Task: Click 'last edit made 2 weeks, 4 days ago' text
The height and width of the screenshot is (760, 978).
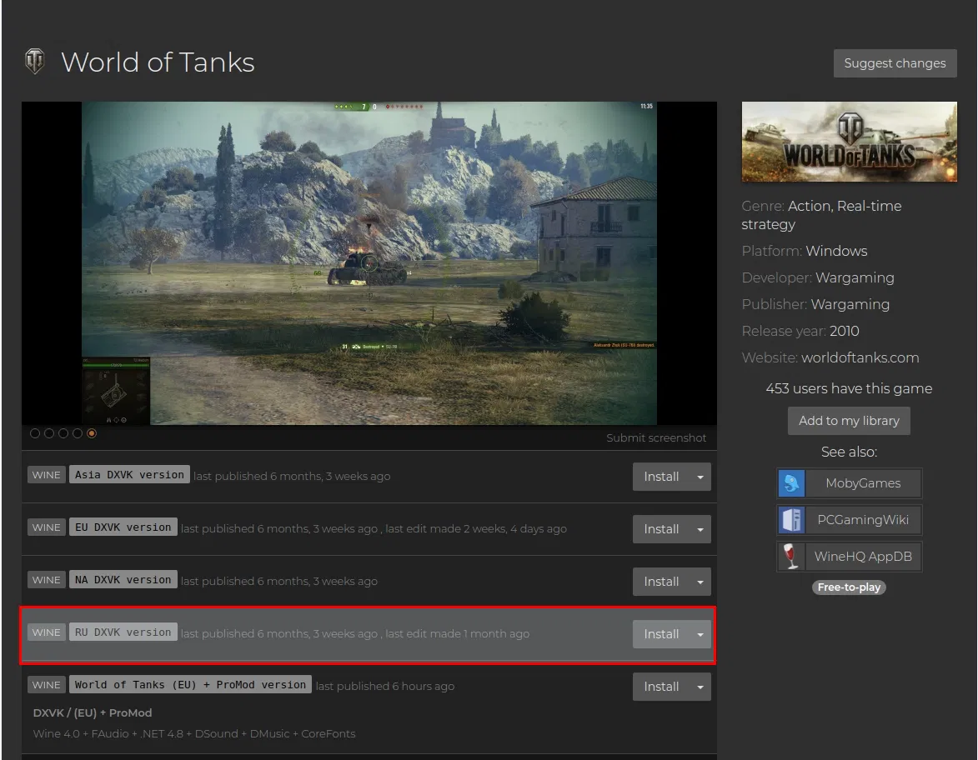Action: pyautogui.click(x=476, y=528)
